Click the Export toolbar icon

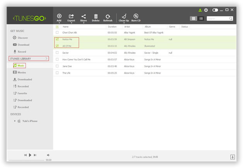click(71, 16)
